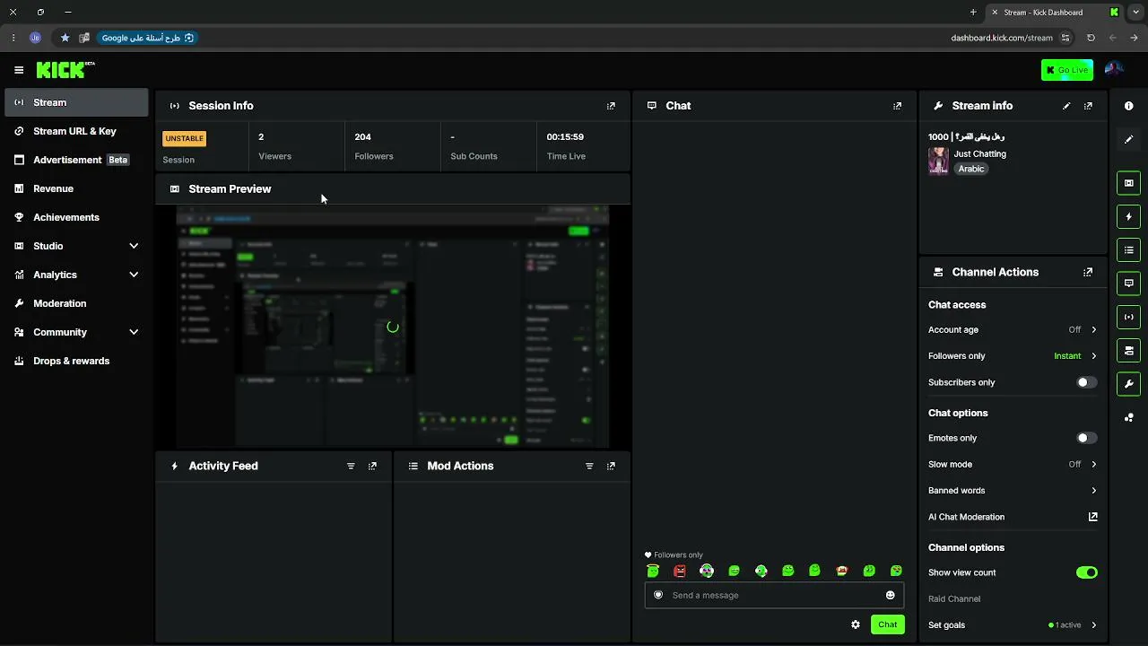
Task: Reload the page in browser toolbar
Action: click(1091, 38)
